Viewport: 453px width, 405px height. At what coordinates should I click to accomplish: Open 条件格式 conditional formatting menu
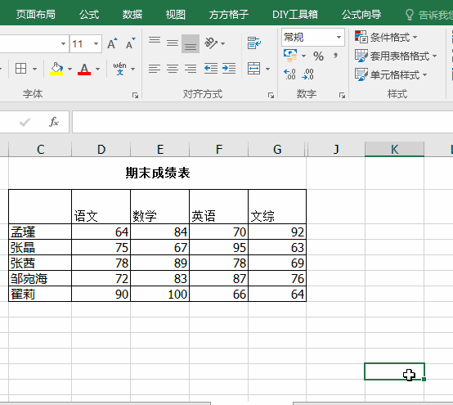386,37
